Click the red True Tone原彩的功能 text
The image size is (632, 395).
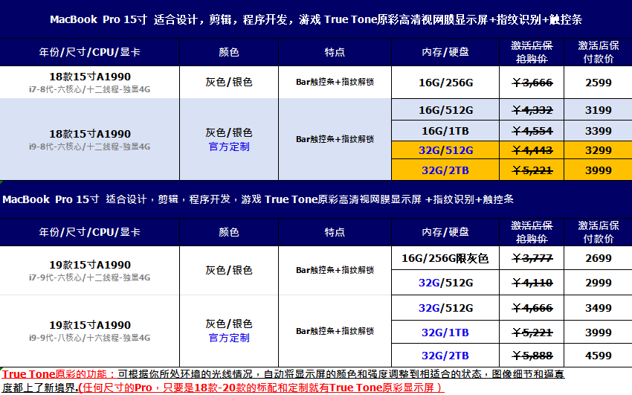point(59,374)
